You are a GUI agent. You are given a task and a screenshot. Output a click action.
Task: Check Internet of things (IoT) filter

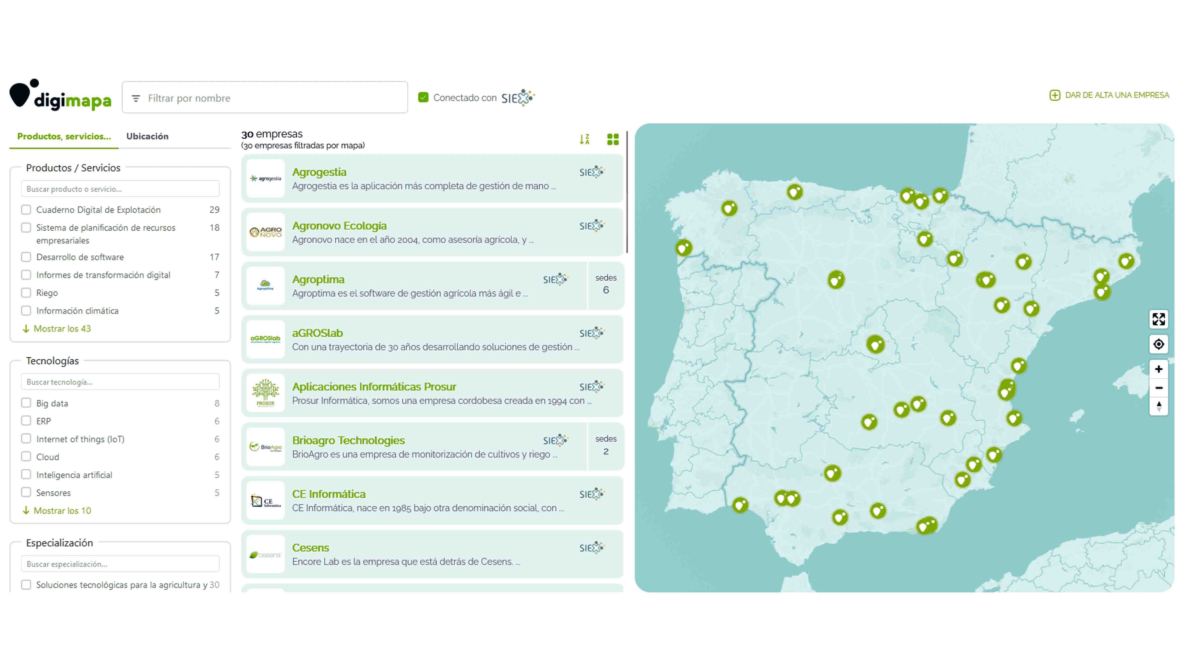[26, 438]
